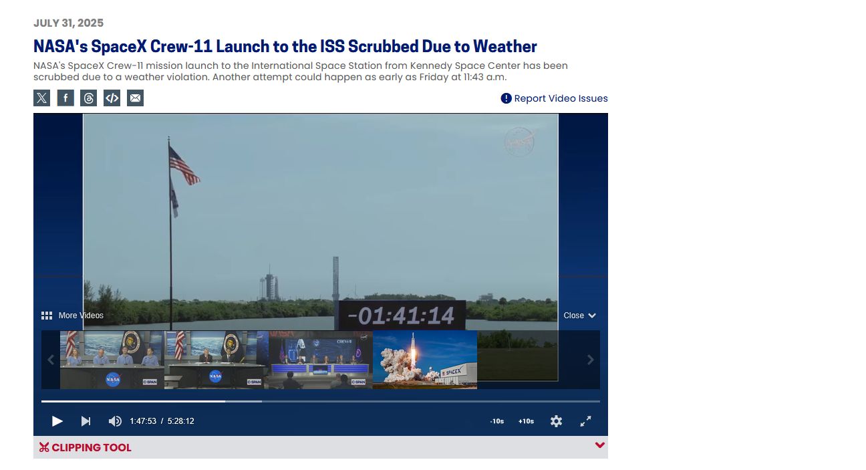Enter fullscreen mode

585,421
